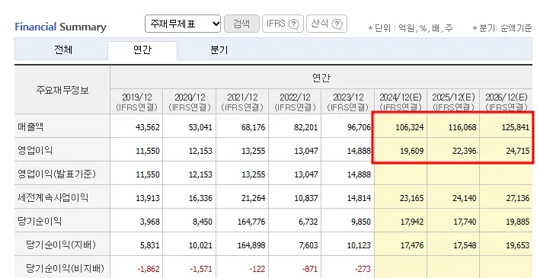Select the 2022/12 column header
Screen dimensions: 537x278
[295, 102]
